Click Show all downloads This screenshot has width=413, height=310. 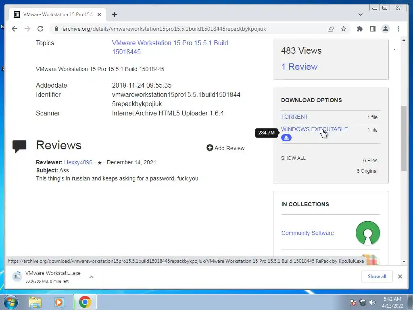point(377,276)
